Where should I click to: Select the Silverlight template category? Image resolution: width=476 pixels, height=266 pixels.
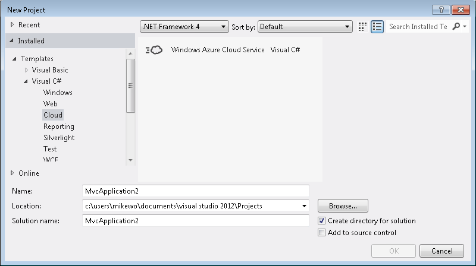tap(59, 138)
